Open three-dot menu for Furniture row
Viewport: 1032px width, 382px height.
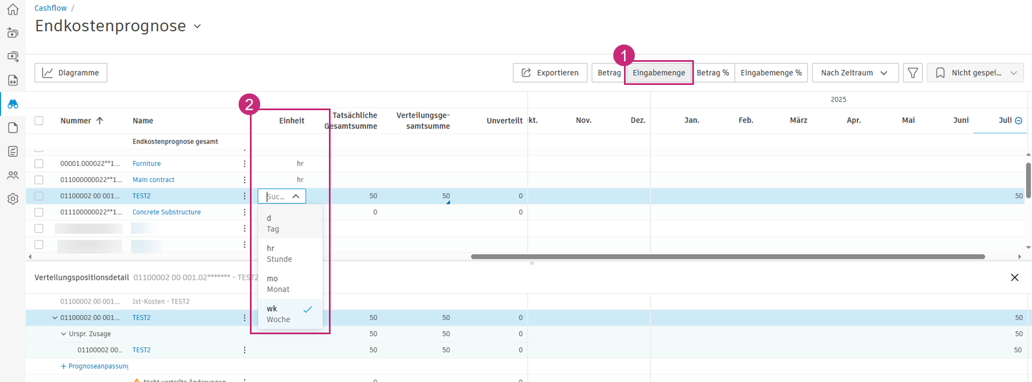(245, 163)
